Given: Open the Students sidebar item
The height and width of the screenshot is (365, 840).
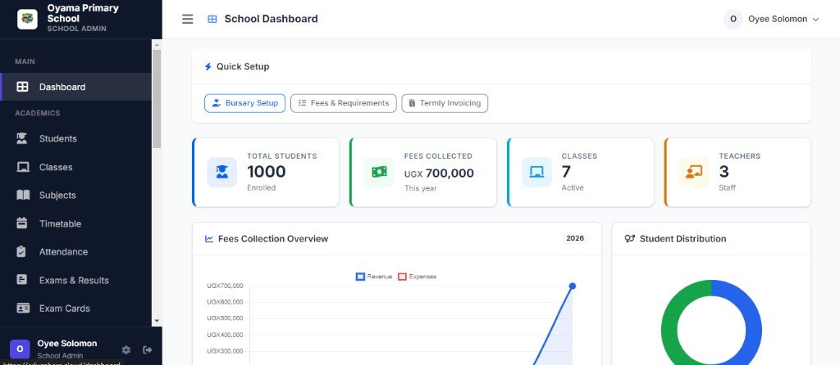Looking at the screenshot, I should coord(76,138).
